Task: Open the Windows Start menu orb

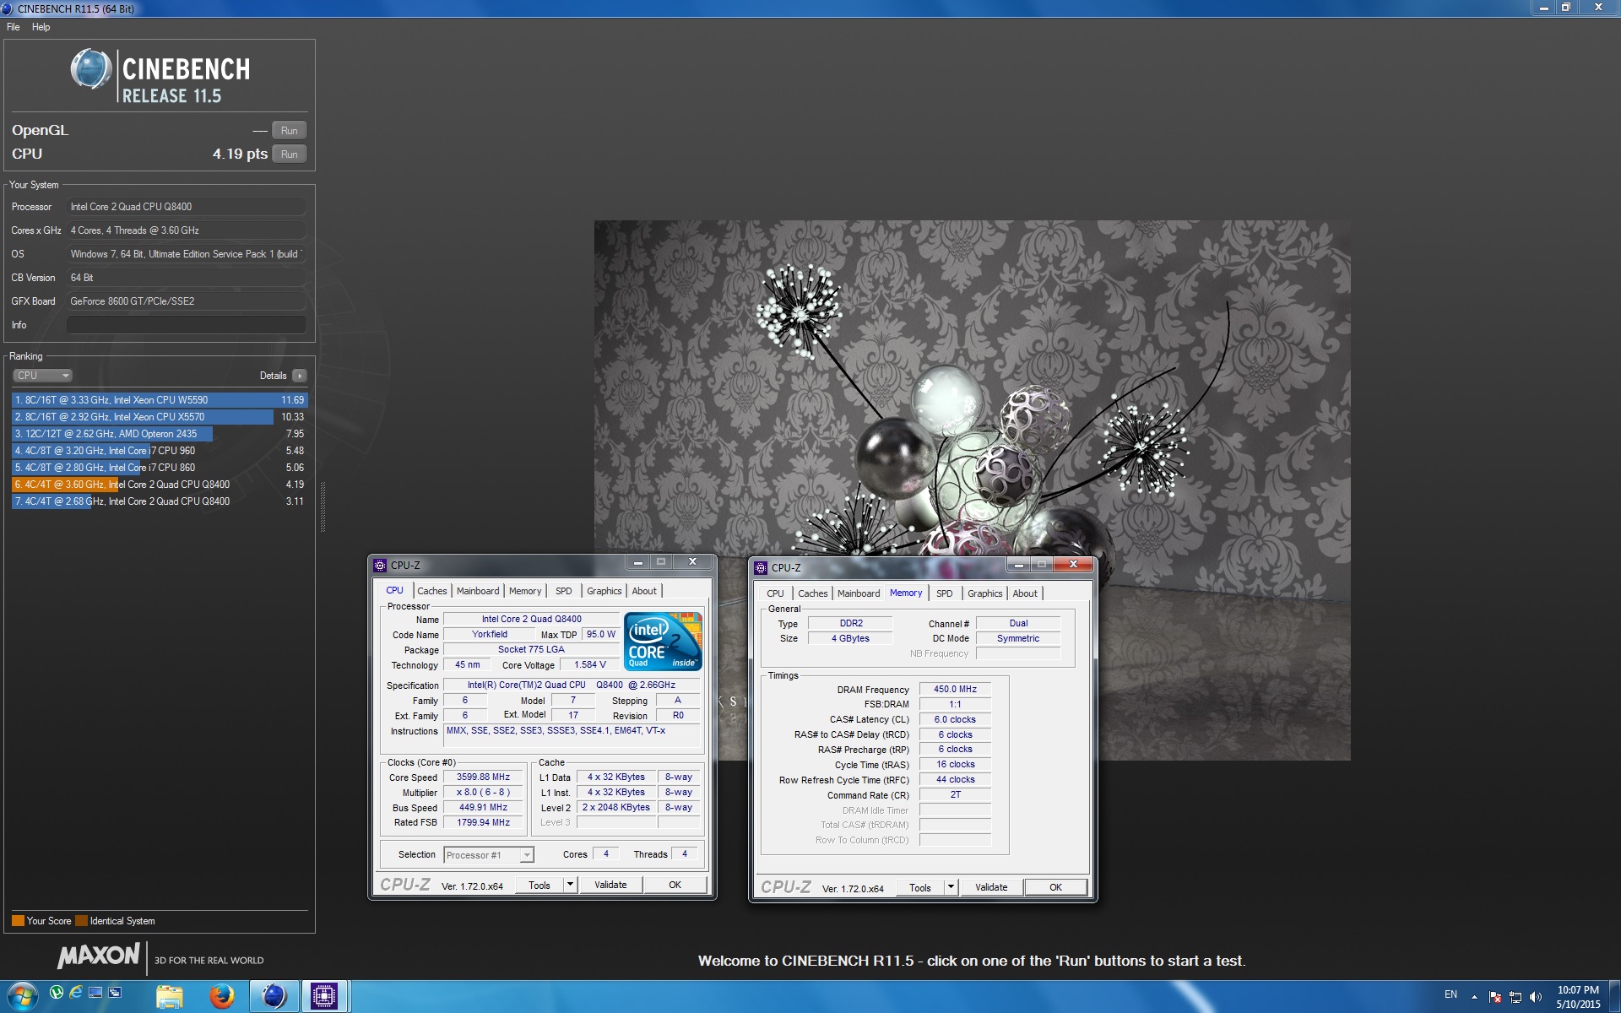Action: tap(22, 996)
